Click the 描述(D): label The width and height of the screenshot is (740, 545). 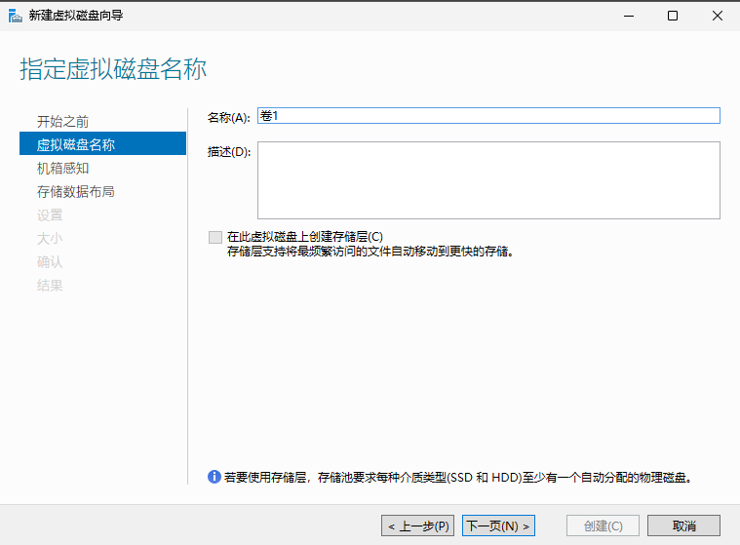[229, 151]
